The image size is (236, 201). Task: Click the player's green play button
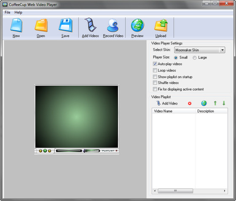click(45, 150)
